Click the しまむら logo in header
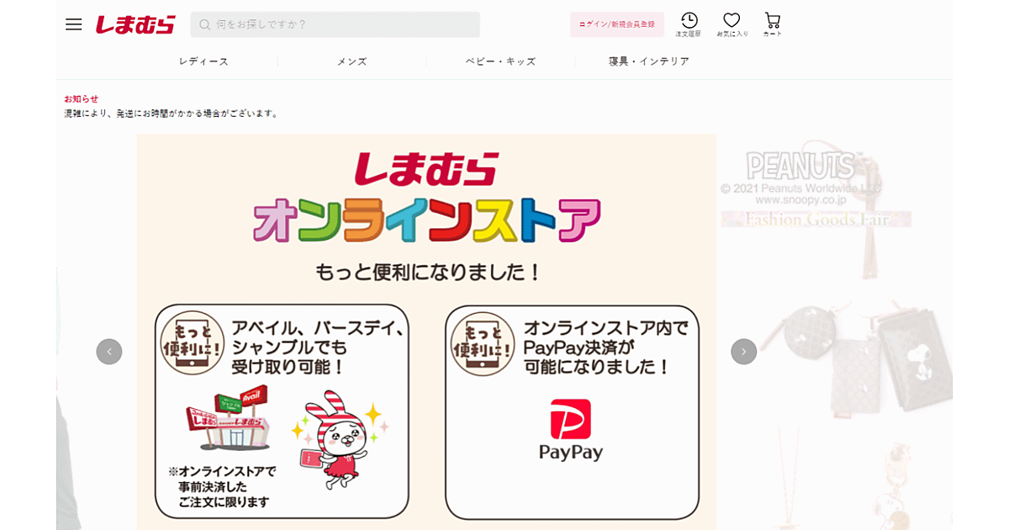This screenshot has width=1009, height=530. 135,24
